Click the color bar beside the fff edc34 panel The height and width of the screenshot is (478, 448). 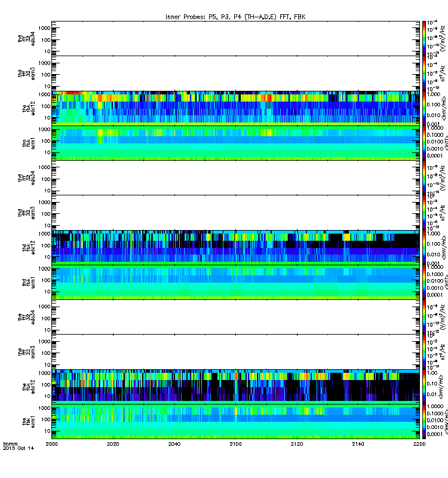pyautogui.click(x=424, y=317)
